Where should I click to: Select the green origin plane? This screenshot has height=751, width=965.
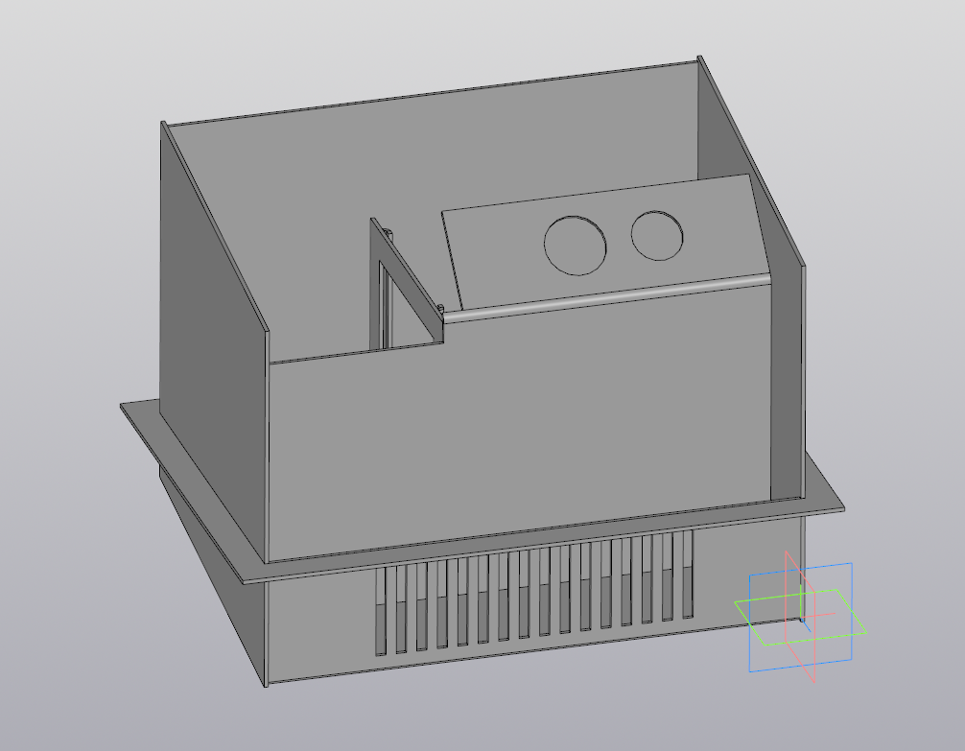point(801,618)
